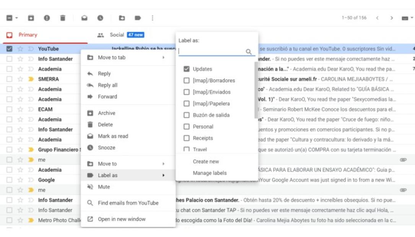This screenshot has height=237, width=415.
Task: Open the Metro Photo Challenge email
Action: (207, 220)
